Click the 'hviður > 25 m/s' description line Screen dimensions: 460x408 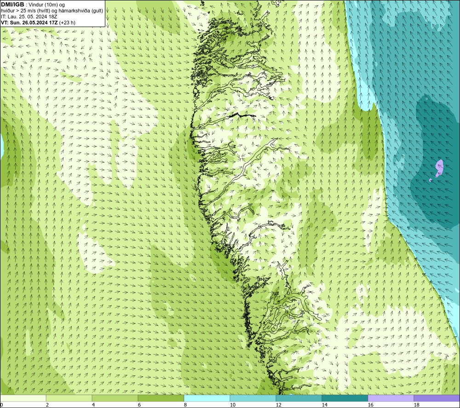(52, 11)
